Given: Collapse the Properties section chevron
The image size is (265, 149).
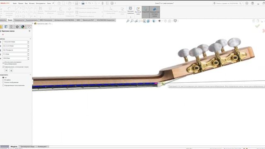Looking at the screenshot, I should (x=30, y=39).
